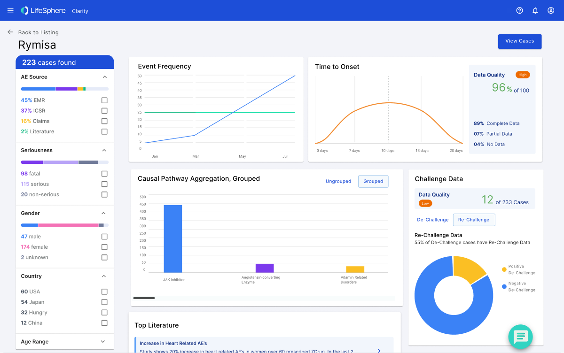564x353 pixels.
Task: Open the hamburger navigation menu
Action: click(10, 10)
